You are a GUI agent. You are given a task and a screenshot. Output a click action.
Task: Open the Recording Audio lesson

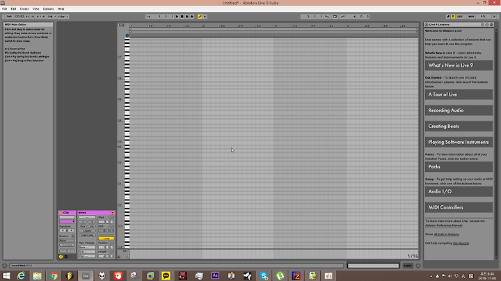(459, 111)
